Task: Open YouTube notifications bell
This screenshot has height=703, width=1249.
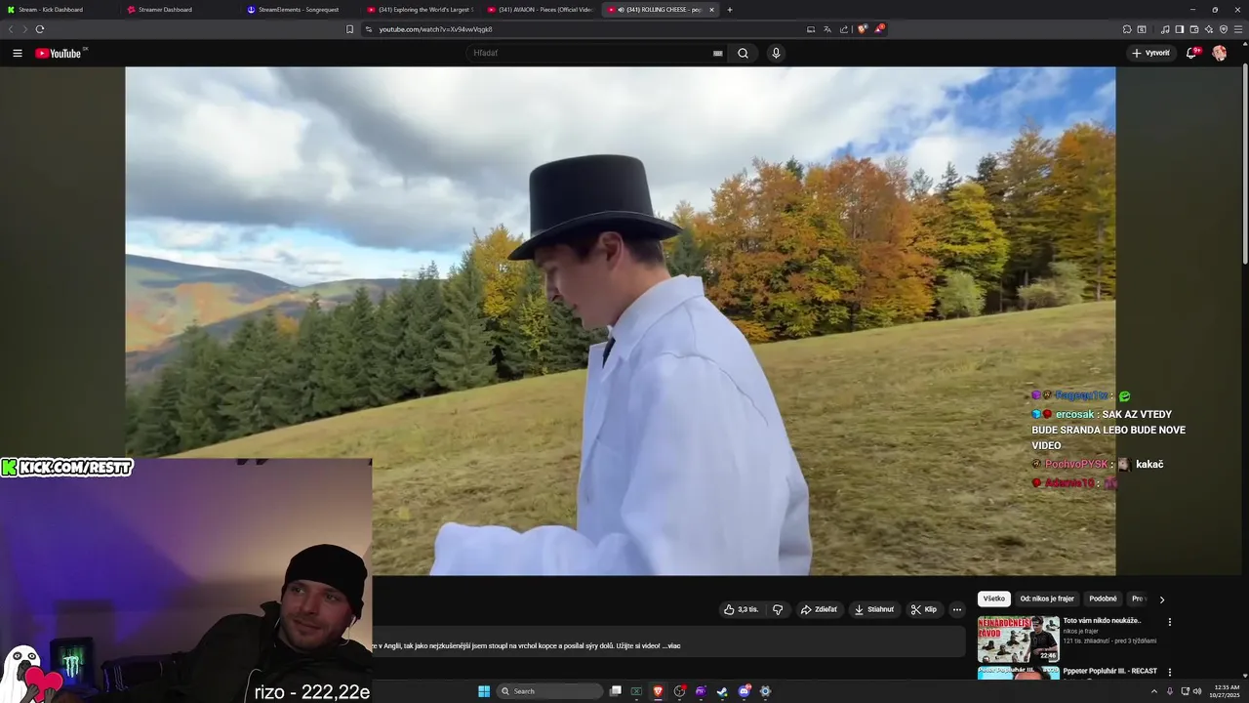Action: tap(1191, 53)
